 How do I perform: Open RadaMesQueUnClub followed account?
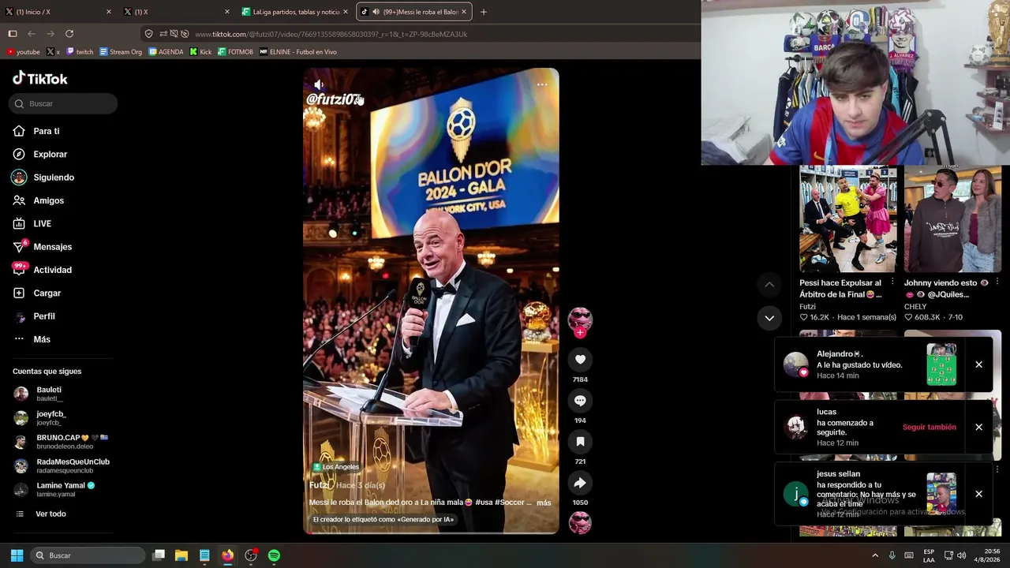pyautogui.click(x=62, y=466)
